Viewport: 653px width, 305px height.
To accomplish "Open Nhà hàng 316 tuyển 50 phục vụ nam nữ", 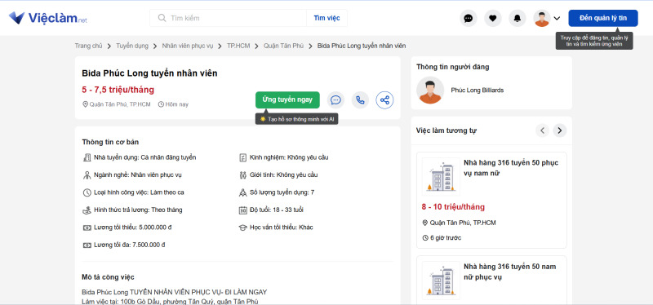I will click(x=511, y=168).
